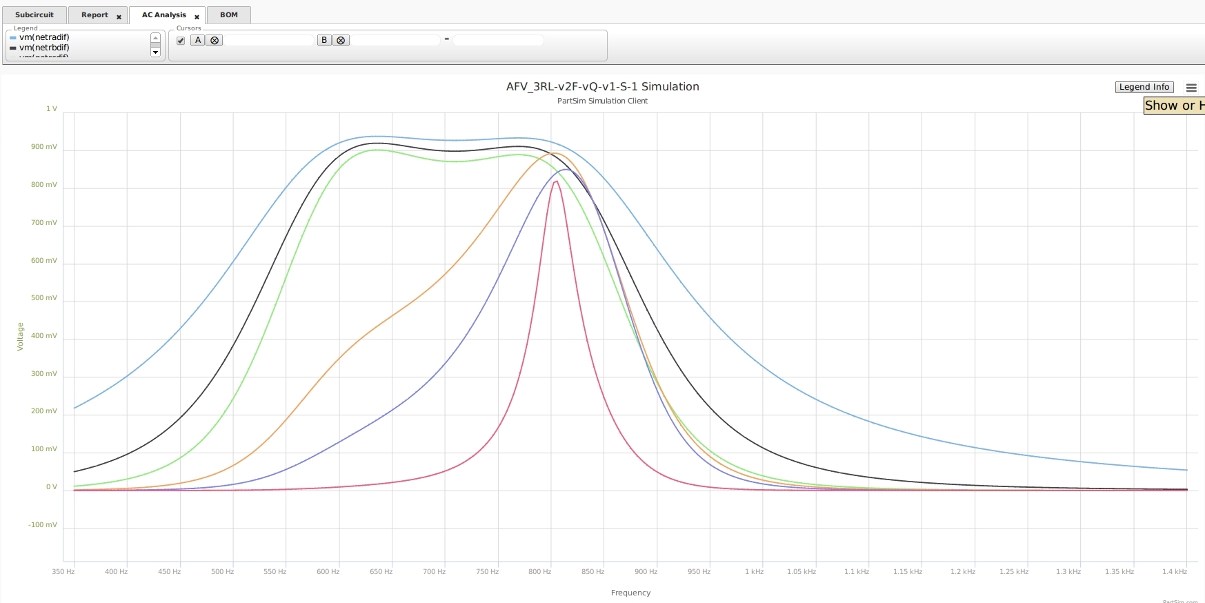The width and height of the screenshot is (1205, 603).
Task: Click the PartSim Simulation Client subtitle
Action: pos(603,101)
